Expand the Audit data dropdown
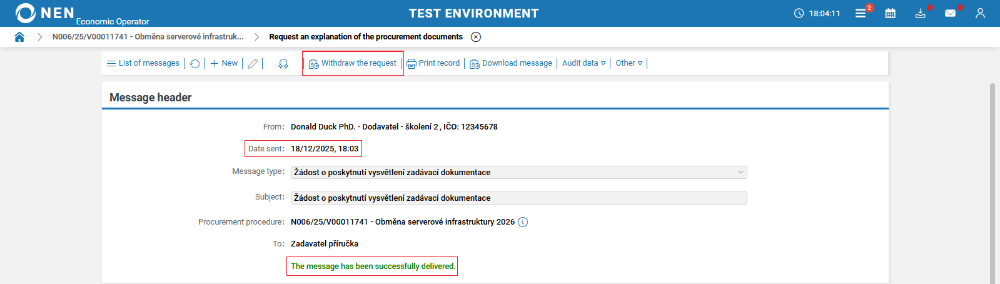This screenshot has width=1000, height=284. pos(583,63)
